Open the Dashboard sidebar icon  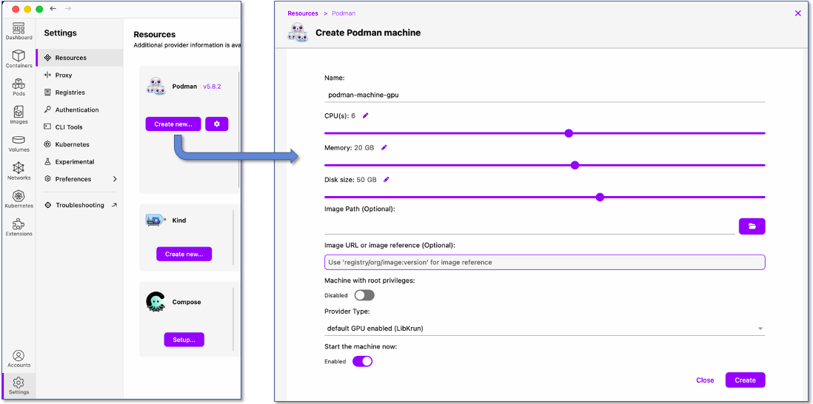19,31
